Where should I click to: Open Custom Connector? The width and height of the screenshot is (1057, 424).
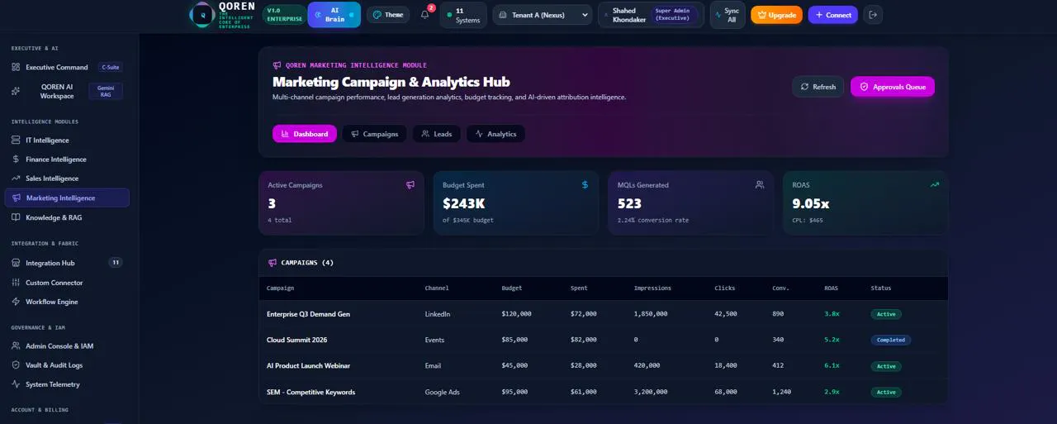67,283
